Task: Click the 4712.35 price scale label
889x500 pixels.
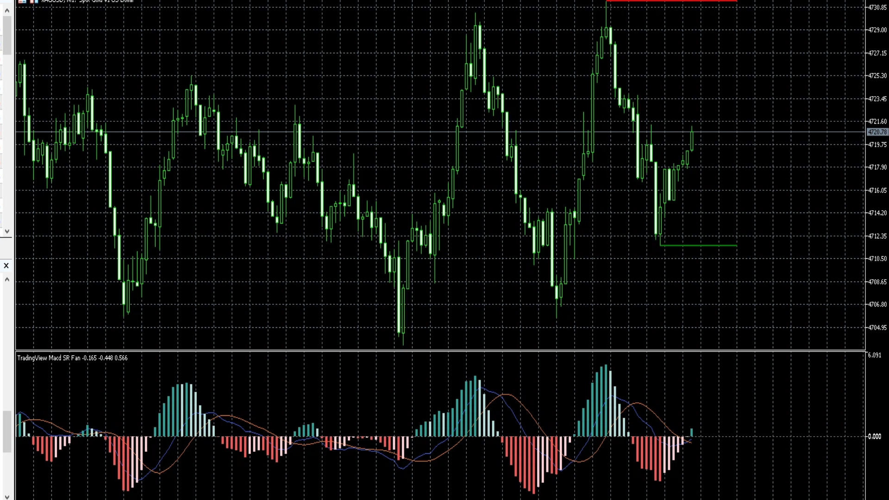Action: [877, 236]
